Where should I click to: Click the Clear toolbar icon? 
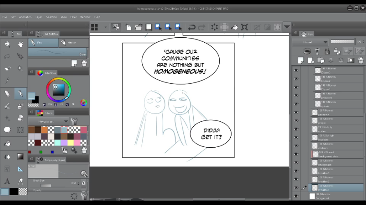click(214, 27)
